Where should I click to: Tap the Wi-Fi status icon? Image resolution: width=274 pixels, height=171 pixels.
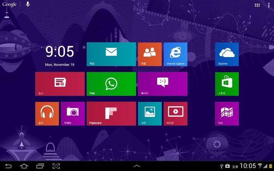(x=260, y=166)
